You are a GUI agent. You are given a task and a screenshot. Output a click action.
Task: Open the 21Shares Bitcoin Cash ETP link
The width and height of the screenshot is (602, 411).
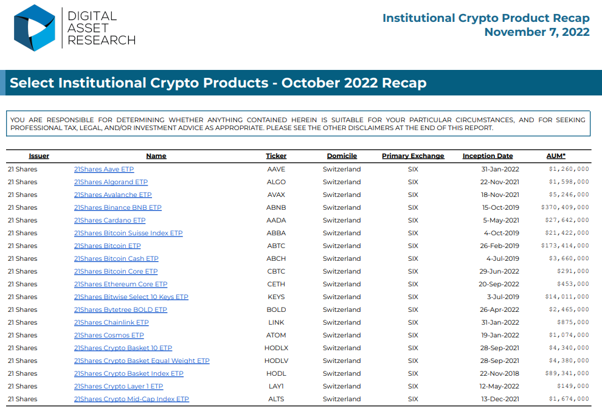116,258
